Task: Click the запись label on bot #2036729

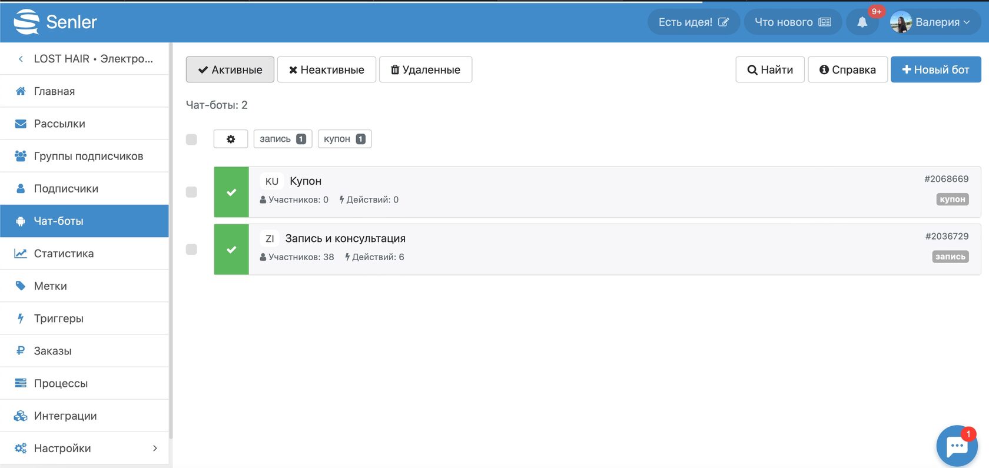Action: click(x=951, y=257)
